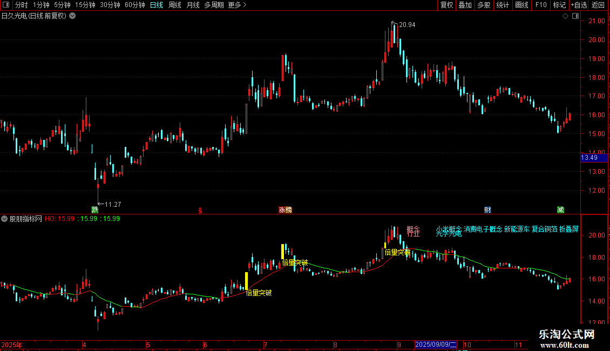Screen dimensions: 610x351
Task: Click the green 跌 event marker
Action: coord(95,210)
